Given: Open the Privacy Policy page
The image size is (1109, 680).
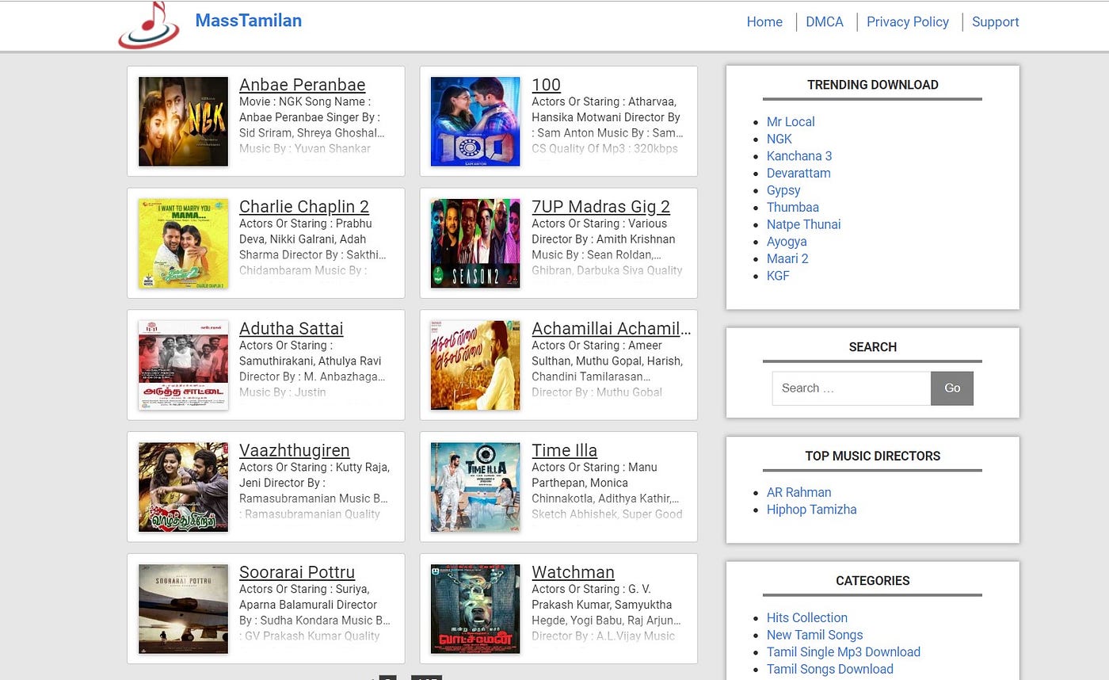Looking at the screenshot, I should 907,22.
